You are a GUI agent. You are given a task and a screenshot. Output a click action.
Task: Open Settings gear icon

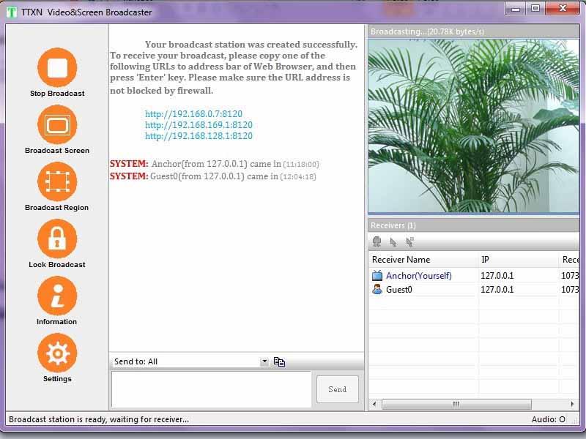click(x=57, y=353)
